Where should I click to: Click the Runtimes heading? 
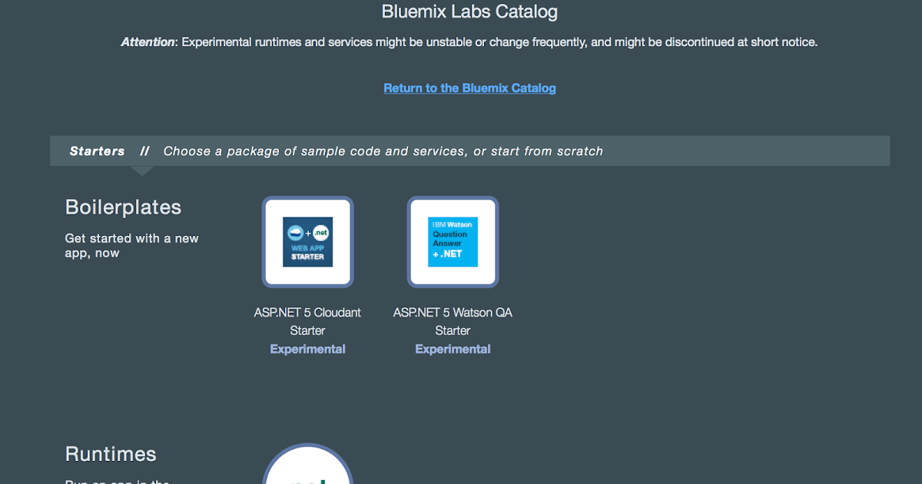pyautogui.click(x=111, y=454)
